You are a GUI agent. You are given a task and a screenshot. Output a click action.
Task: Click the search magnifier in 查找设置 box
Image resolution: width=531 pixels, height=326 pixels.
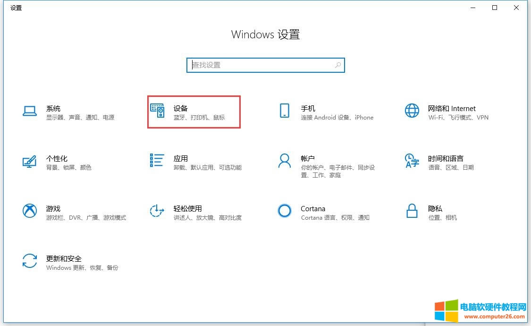click(x=337, y=65)
